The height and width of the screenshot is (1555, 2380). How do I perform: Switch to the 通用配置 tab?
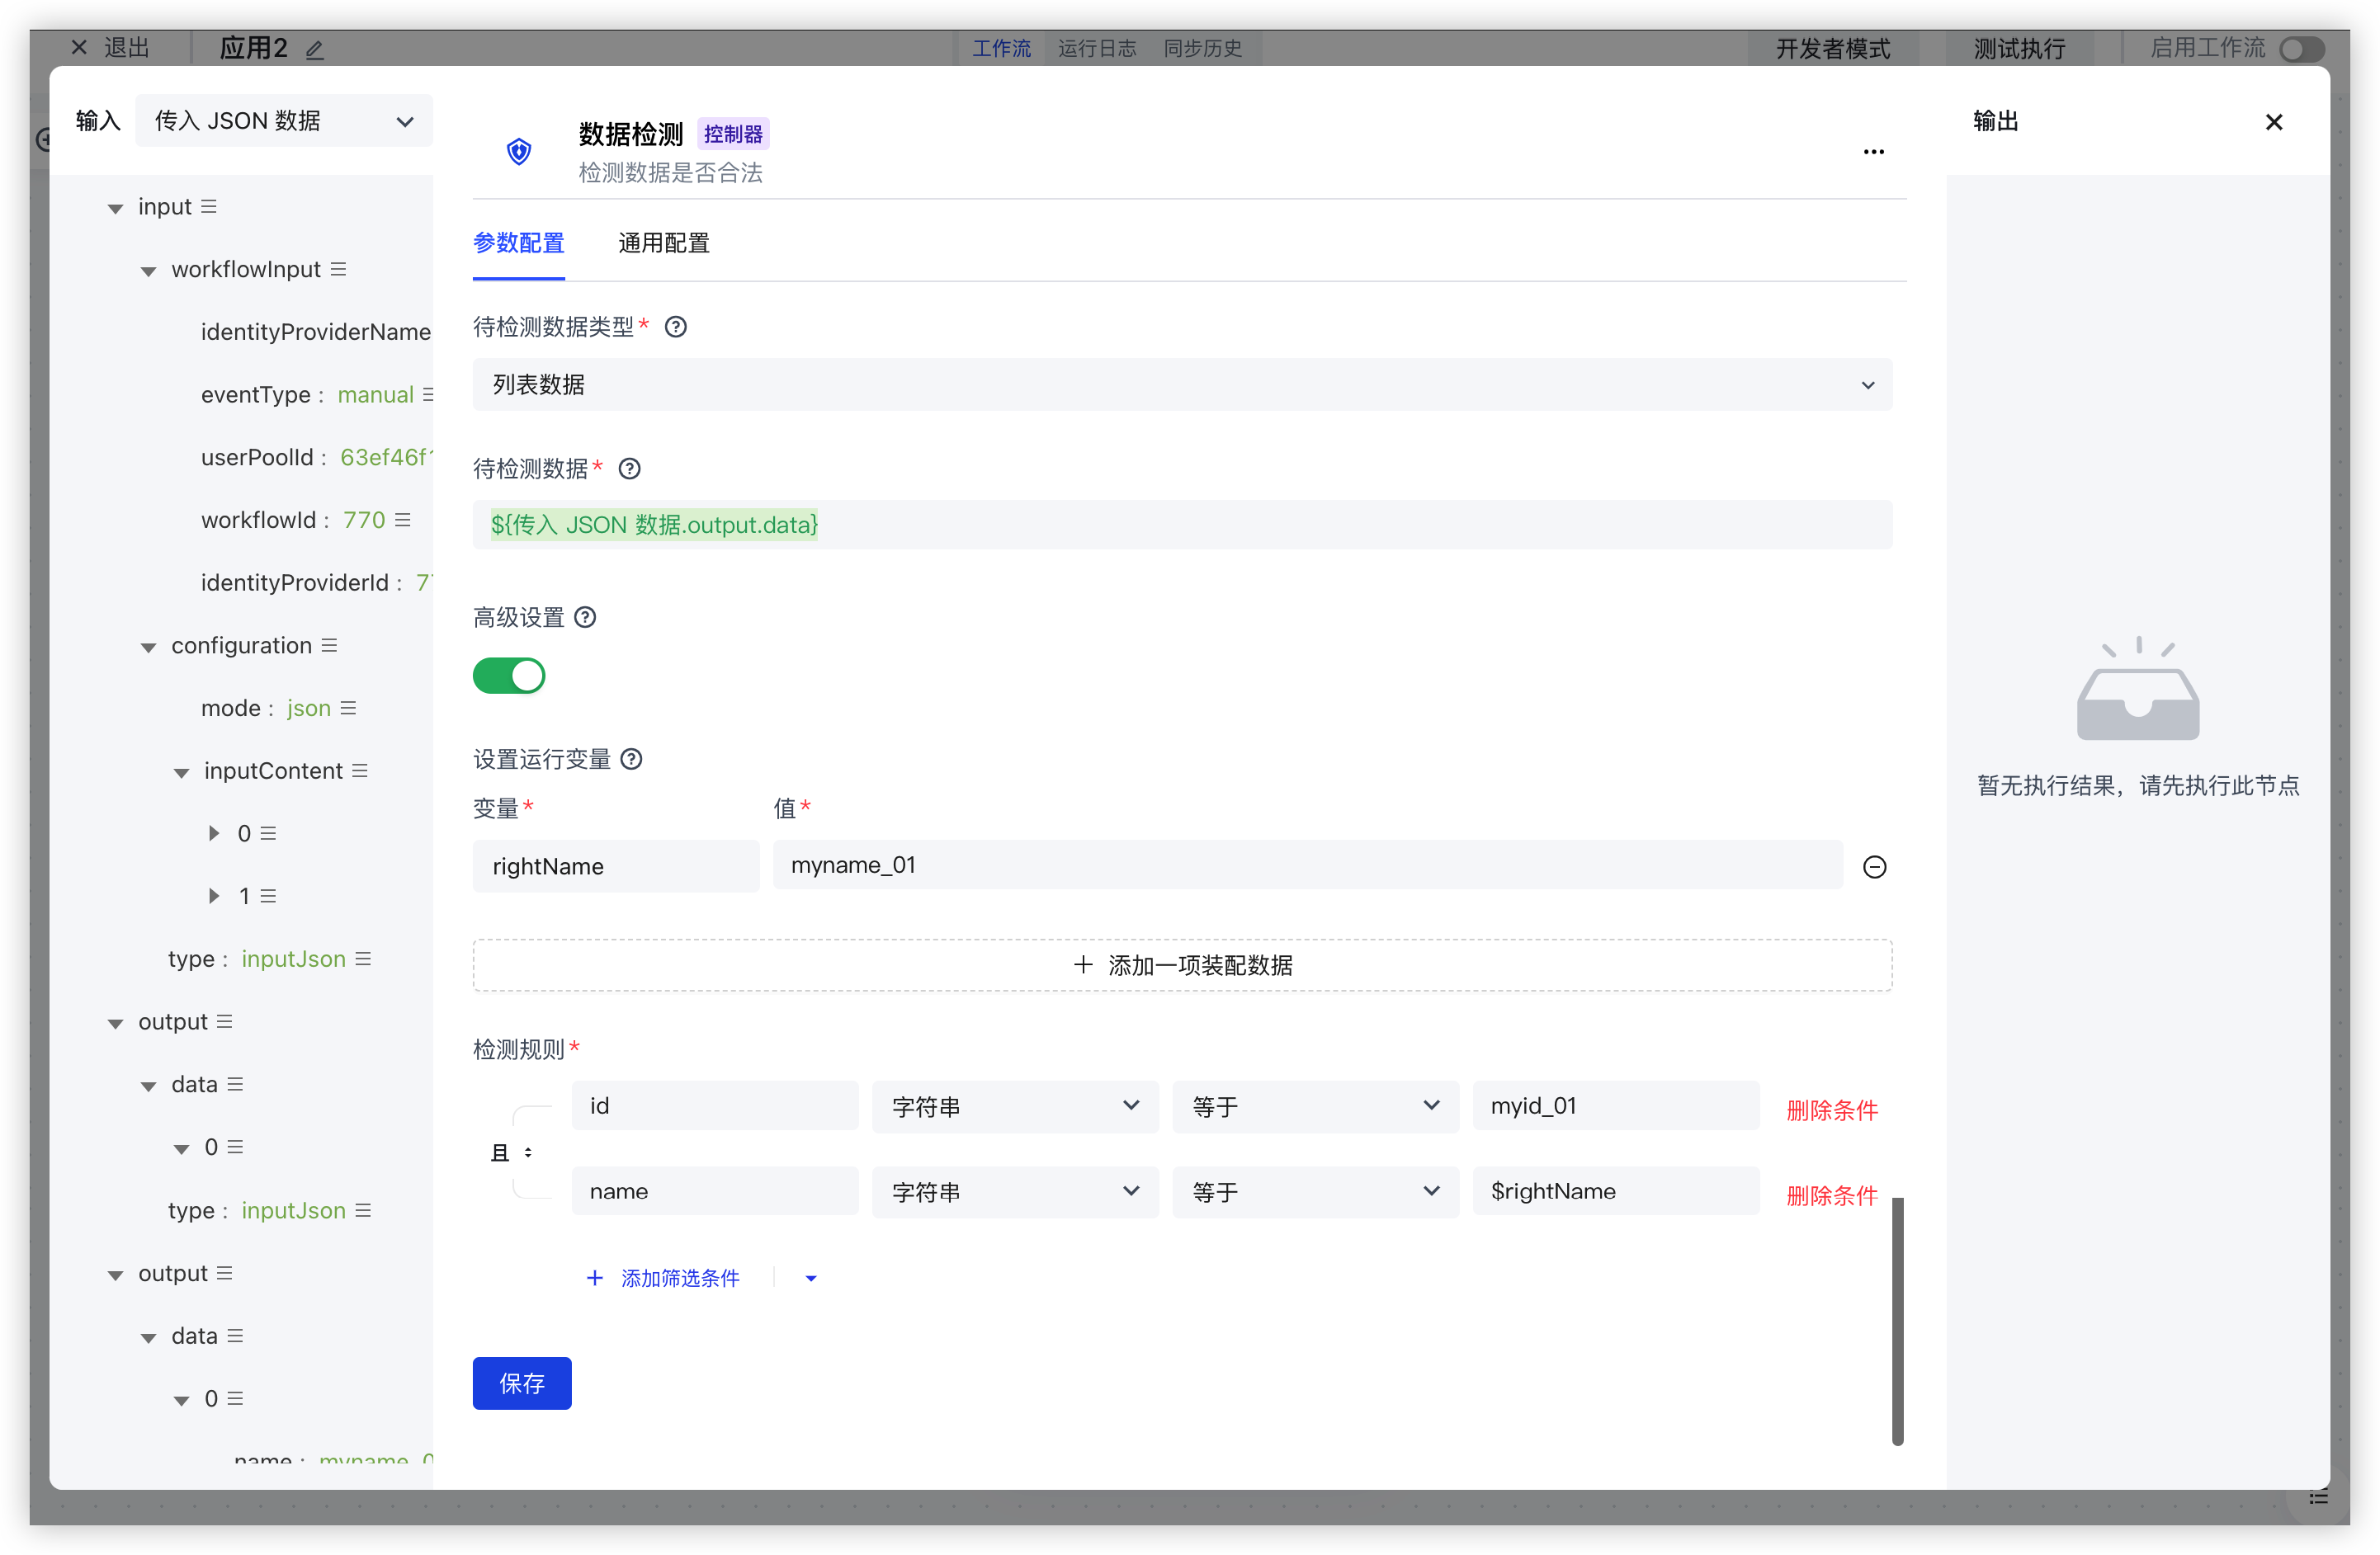[x=663, y=243]
